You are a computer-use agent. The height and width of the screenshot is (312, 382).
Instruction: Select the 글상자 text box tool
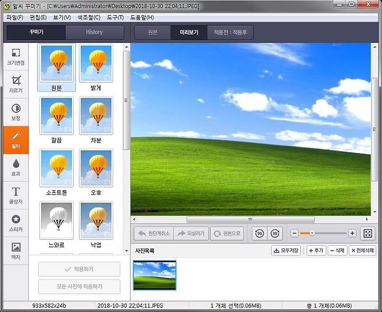click(x=16, y=195)
